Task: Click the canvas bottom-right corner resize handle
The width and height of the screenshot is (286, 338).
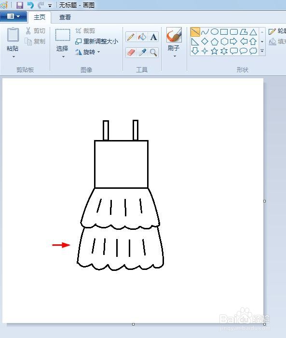Action: (x=264, y=324)
